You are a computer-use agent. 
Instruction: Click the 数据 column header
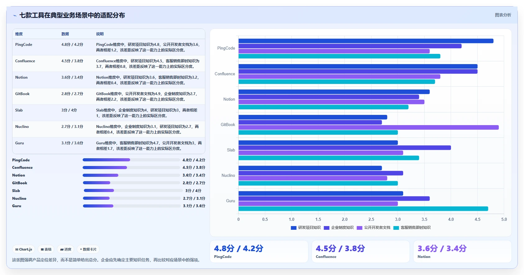(x=65, y=34)
